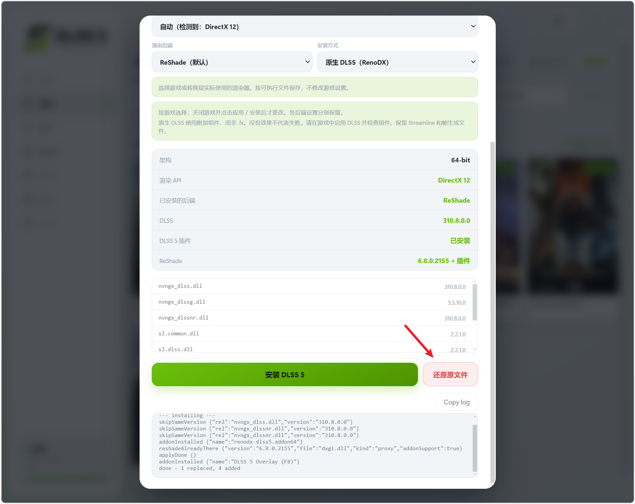Click the file list scrollbar thumb
Image resolution: width=635 pixels, height=504 pixels.
click(475, 302)
